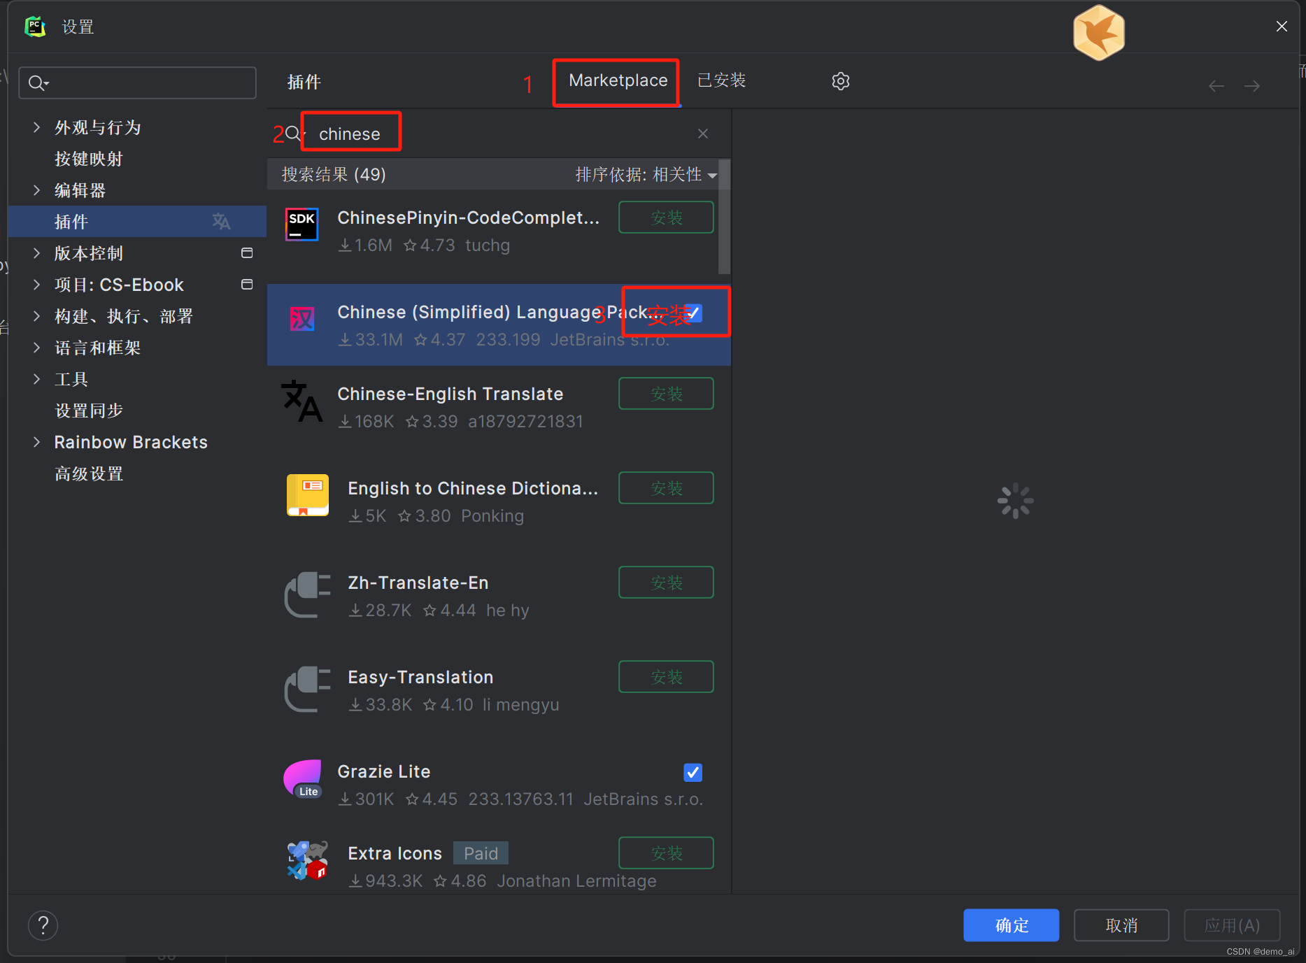Image resolution: width=1306 pixels, height=963 pixels.
Task: Click the plugins settings gear icon
Action: [x=840, y=81]
